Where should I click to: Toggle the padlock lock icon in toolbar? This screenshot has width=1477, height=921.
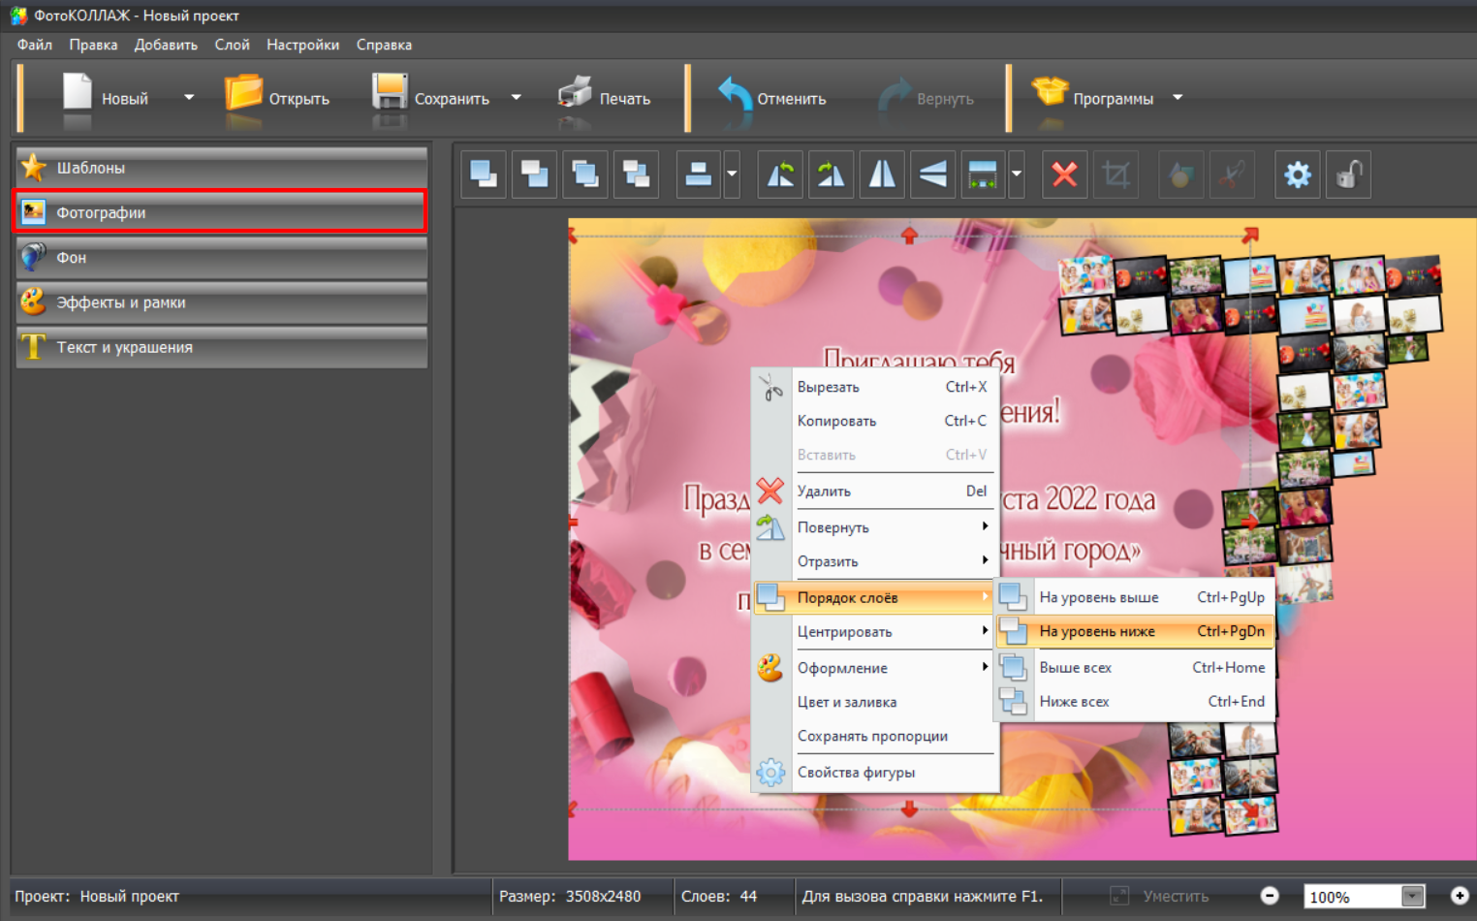tap(1348, 175)
